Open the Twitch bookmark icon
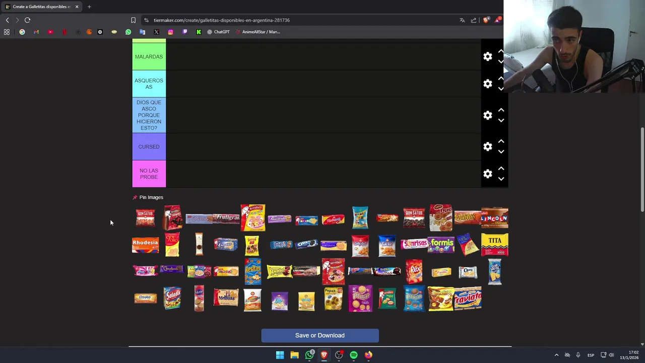 (x=184, y=32)
